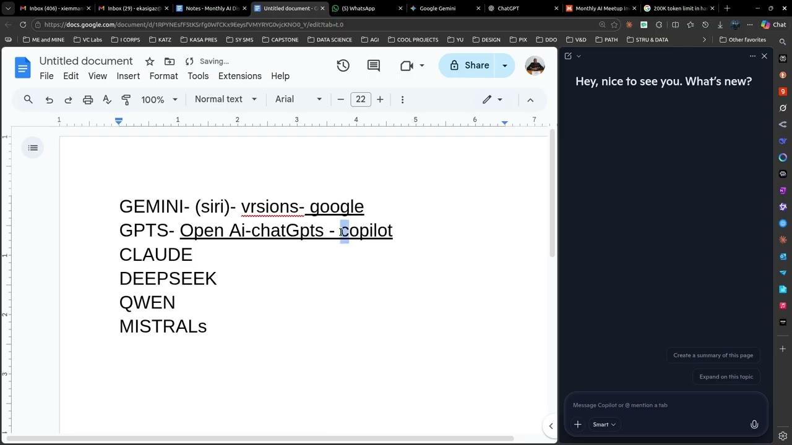Open Other favorites folder
This screenshot has width=792, height=445.
click(x=742, y=40)
